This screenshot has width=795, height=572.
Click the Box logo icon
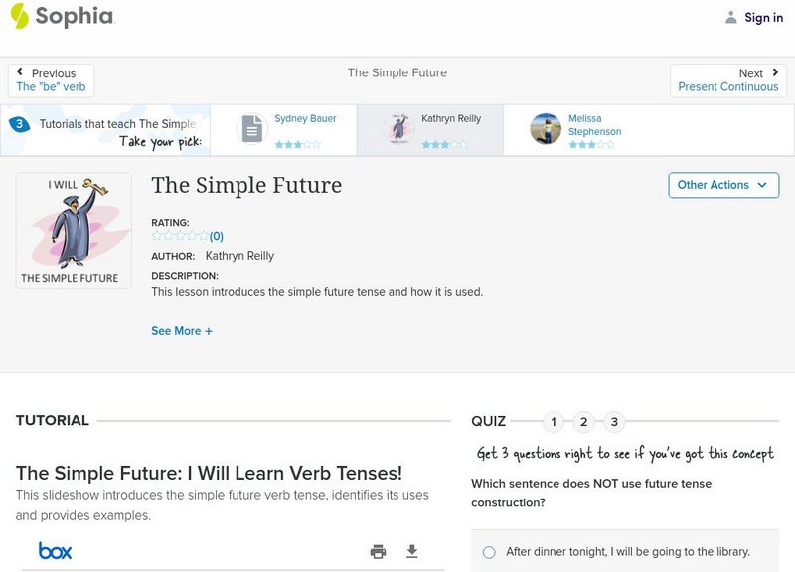click(55, 551)
